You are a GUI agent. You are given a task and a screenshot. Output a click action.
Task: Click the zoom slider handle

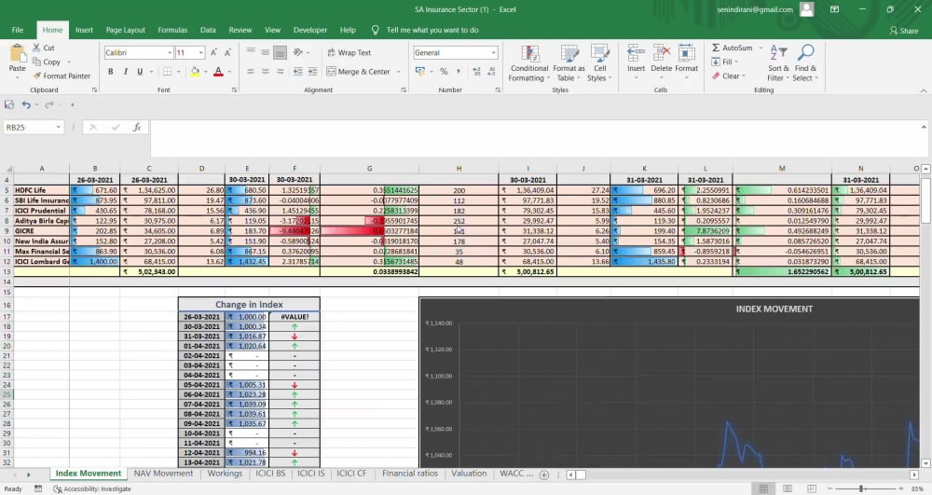point(860,488)
